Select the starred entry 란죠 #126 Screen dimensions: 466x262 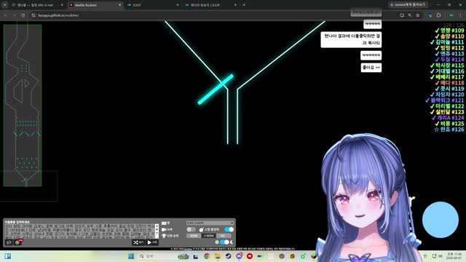tap(449, 130)
